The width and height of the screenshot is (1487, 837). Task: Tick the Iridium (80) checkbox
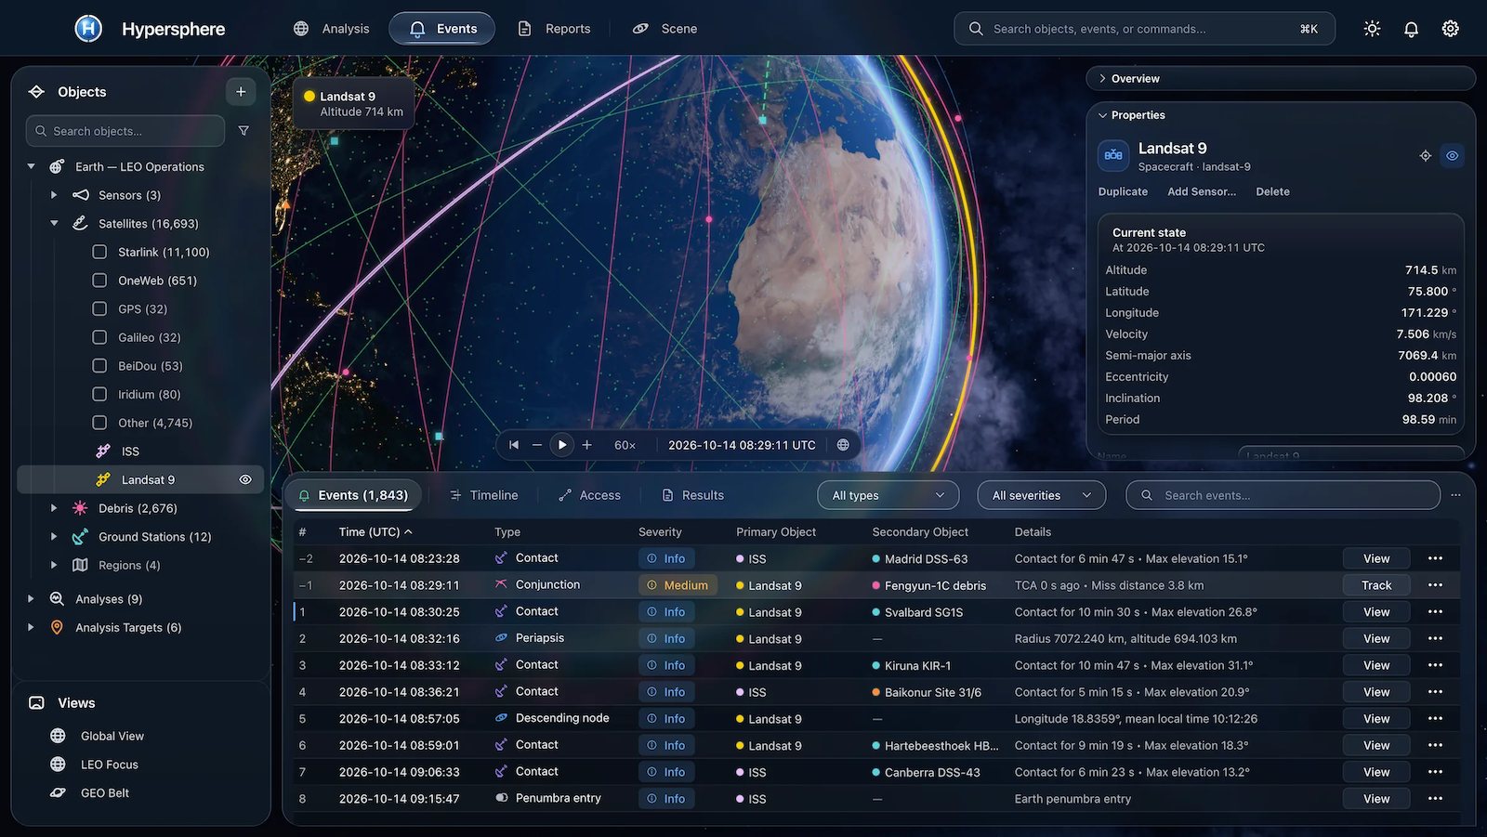pos(99,394)
